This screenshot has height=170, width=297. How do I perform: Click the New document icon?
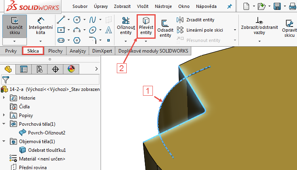point(246,6)
